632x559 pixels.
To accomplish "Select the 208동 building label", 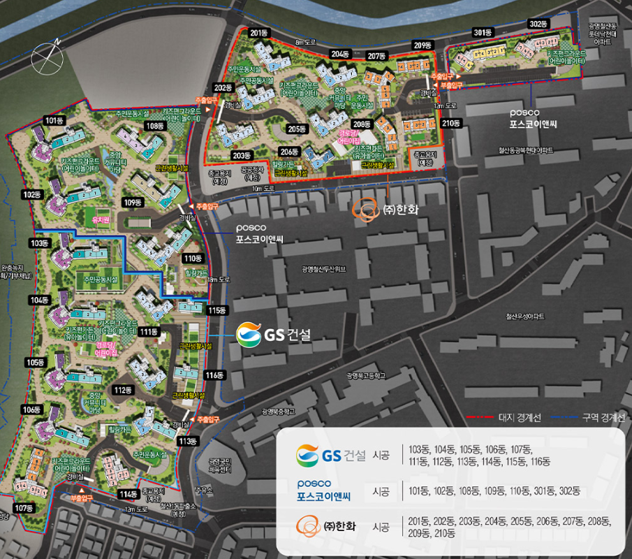I will click(362, 124).
